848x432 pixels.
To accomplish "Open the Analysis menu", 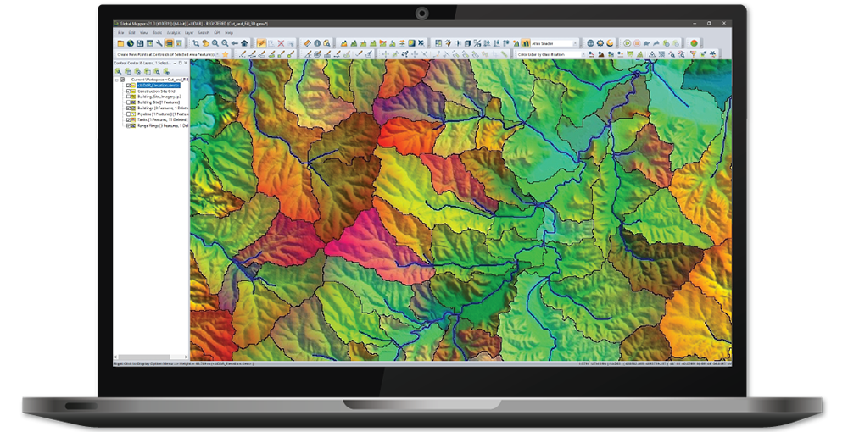I will tap(173, 33).
